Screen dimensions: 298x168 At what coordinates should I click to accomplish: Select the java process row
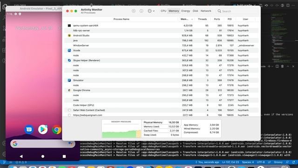click(x=161, y=41)
